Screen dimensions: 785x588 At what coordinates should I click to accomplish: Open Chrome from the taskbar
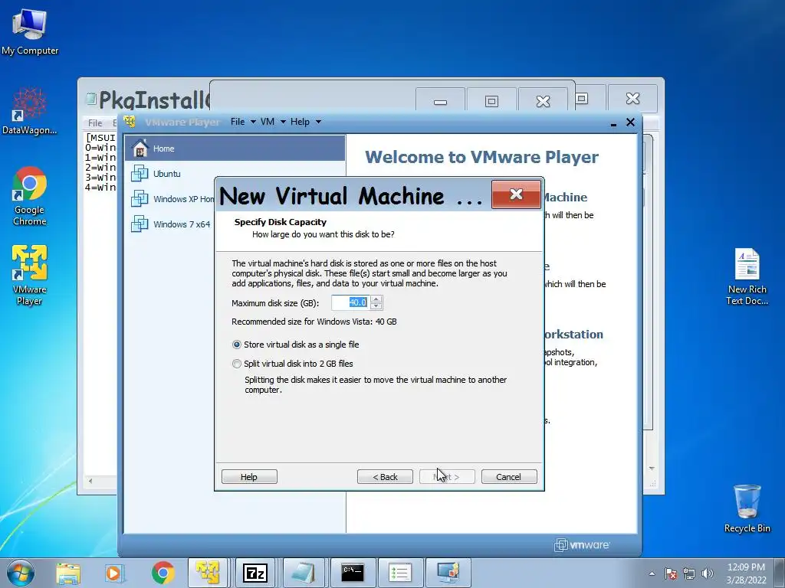[x=163, y=573]
